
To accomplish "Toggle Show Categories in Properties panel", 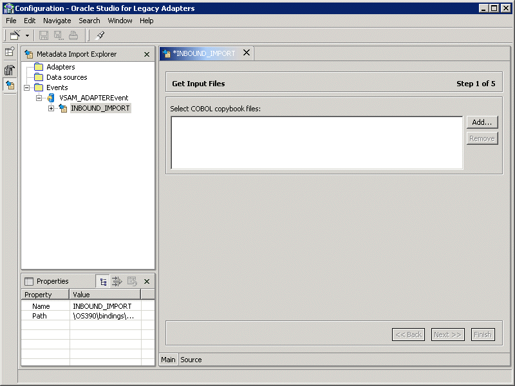I will pos(103,282).
